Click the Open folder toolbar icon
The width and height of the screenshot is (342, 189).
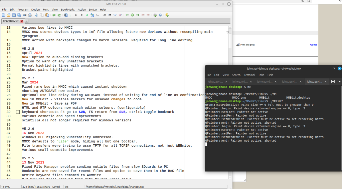coord(9,15)
